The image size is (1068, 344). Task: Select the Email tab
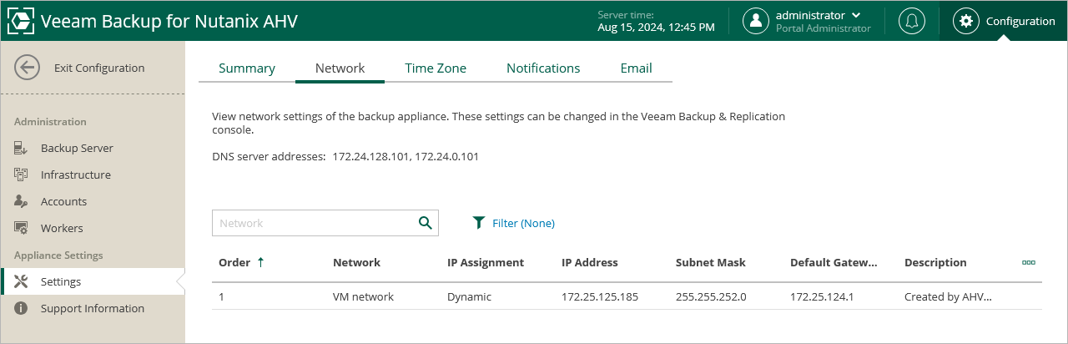636,68
